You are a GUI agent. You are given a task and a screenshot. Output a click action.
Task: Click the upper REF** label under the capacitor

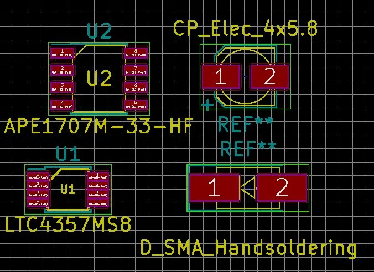tap(246, 124)
